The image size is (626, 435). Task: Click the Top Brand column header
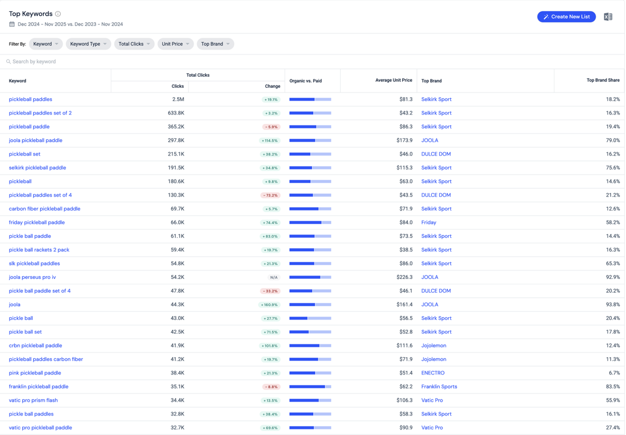432,81
